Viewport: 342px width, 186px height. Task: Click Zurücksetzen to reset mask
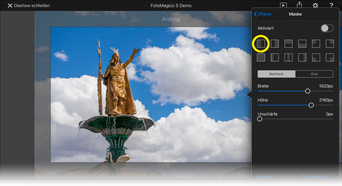coord(315,177)
